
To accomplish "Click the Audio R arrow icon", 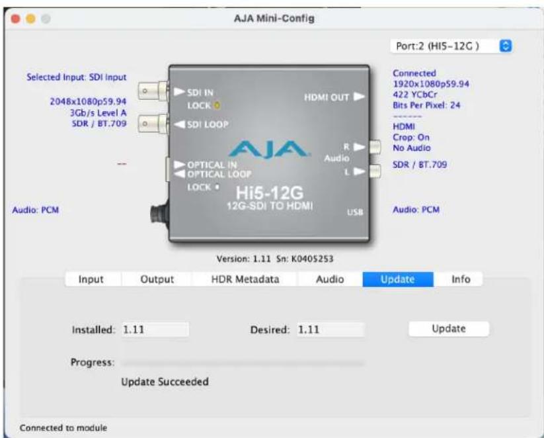I will [359, 147].
